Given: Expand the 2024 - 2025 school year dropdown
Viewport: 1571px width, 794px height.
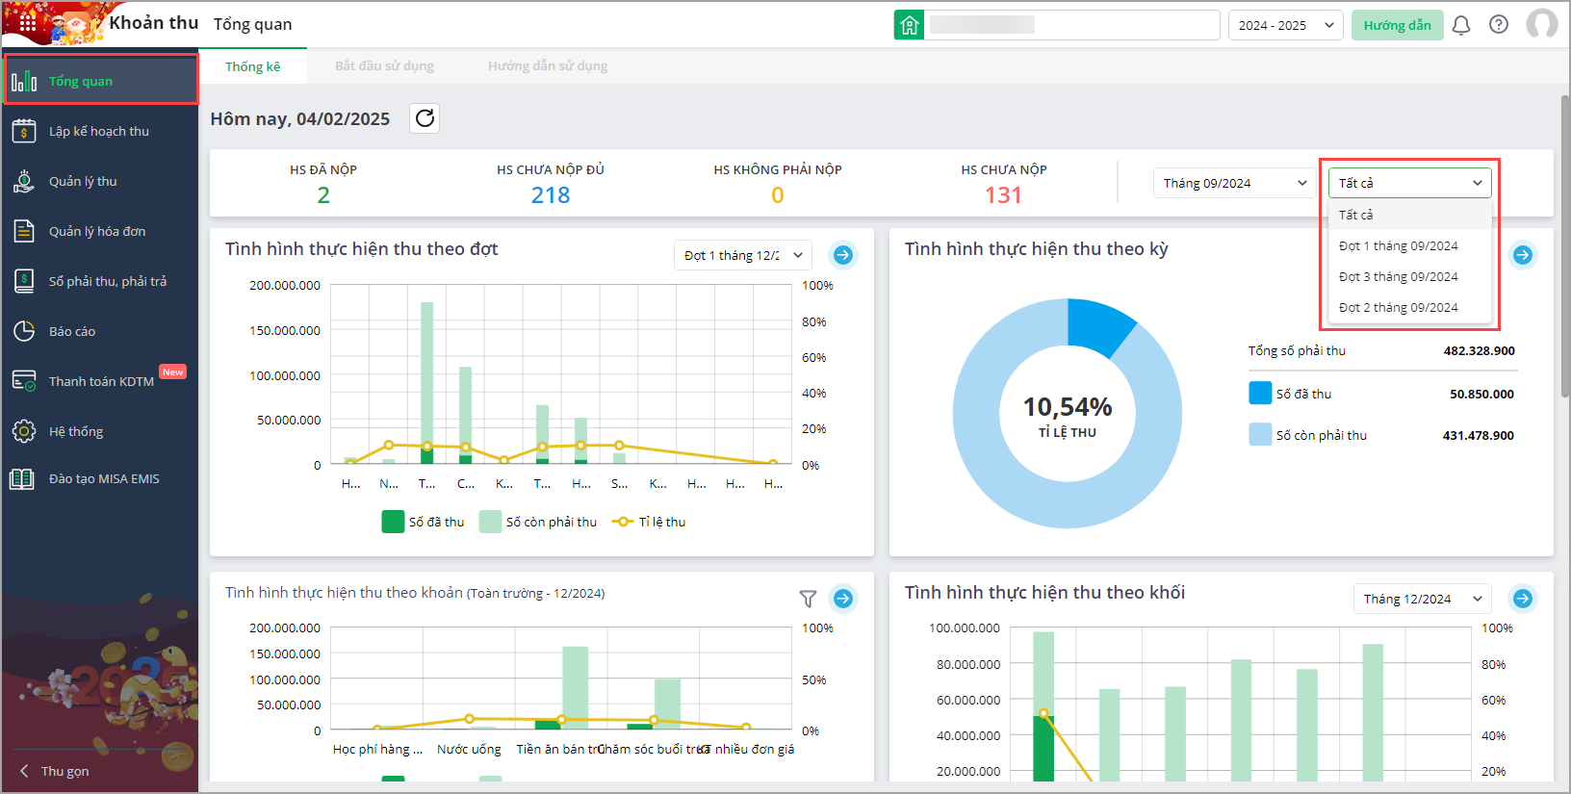Looking at the screenshot, I should click(1285, 25).
